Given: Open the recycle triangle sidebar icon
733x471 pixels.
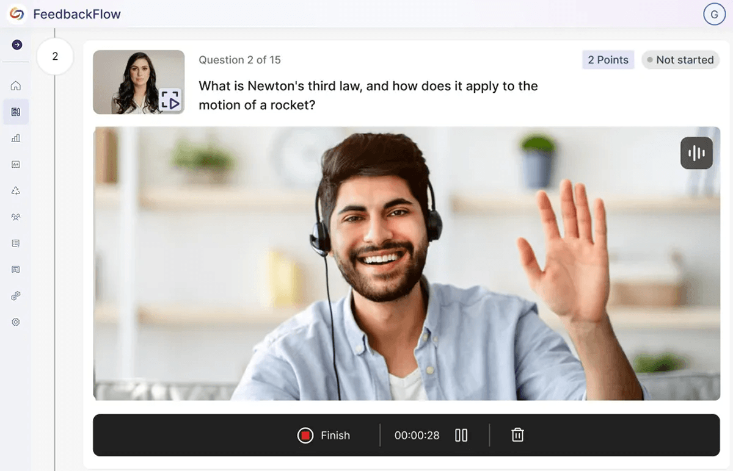Looking at the screenshot, I should tap(16, 190).
